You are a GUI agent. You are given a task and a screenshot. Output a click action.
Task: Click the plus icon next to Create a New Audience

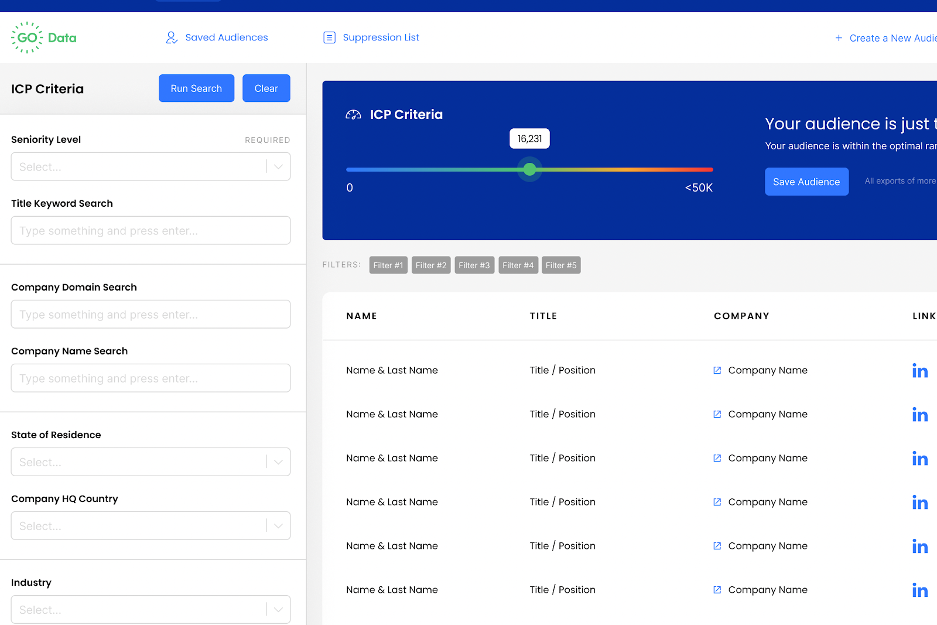tap(839, 37)
